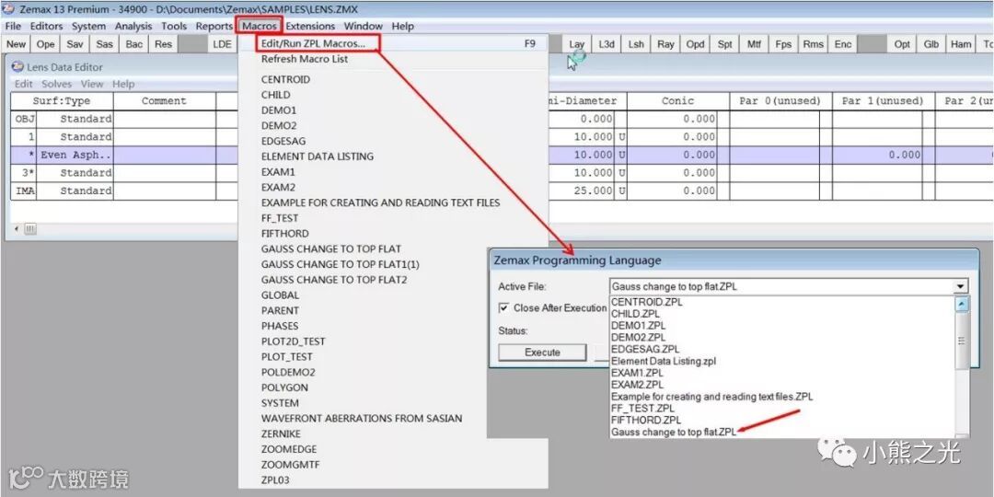Viewport: 994px width, 497px height.
Task: Open the Analysis menu
Action: pyautogui.click(x=133, y=26)
